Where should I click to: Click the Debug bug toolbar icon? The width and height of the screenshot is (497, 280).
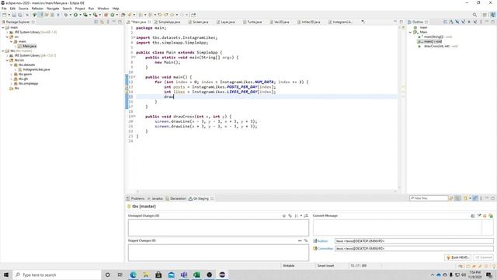(x=65, y=15)
